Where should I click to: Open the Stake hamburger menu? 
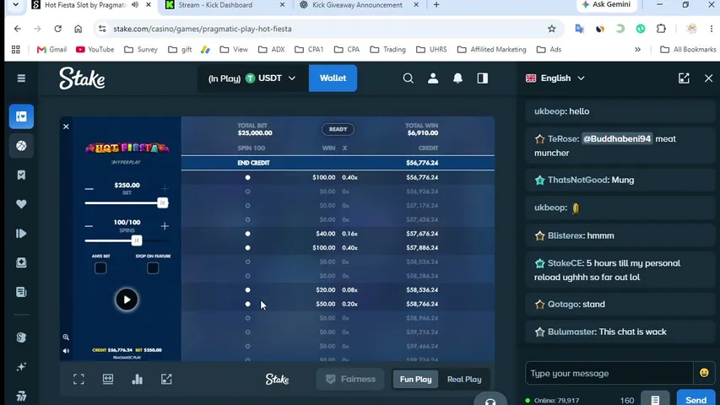click(21, 78)
